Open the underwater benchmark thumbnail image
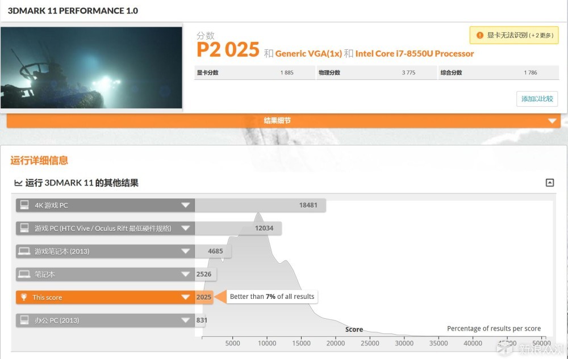 coord(91,67)
